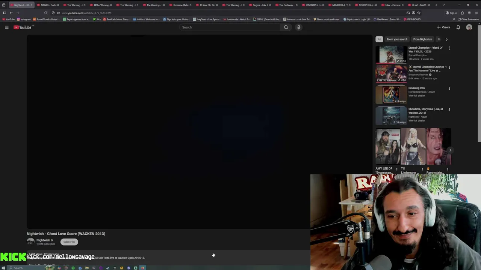481x270 pixels.
Task: Open the Ravening Iron album thumbnail
Action: [391, 95]
